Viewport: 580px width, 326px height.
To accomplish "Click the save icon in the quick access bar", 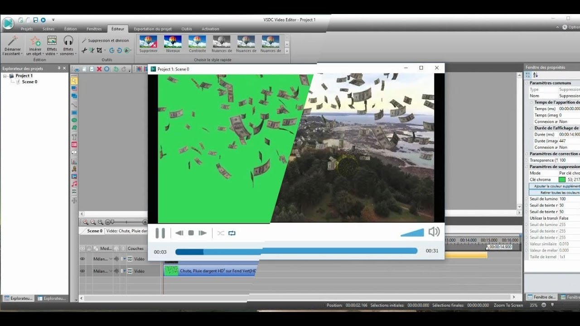I will tap(35, 20).
